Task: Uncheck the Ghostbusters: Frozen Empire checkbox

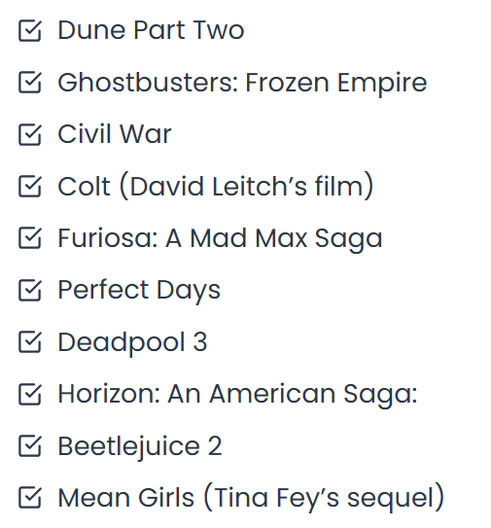Action: (30, 83)
